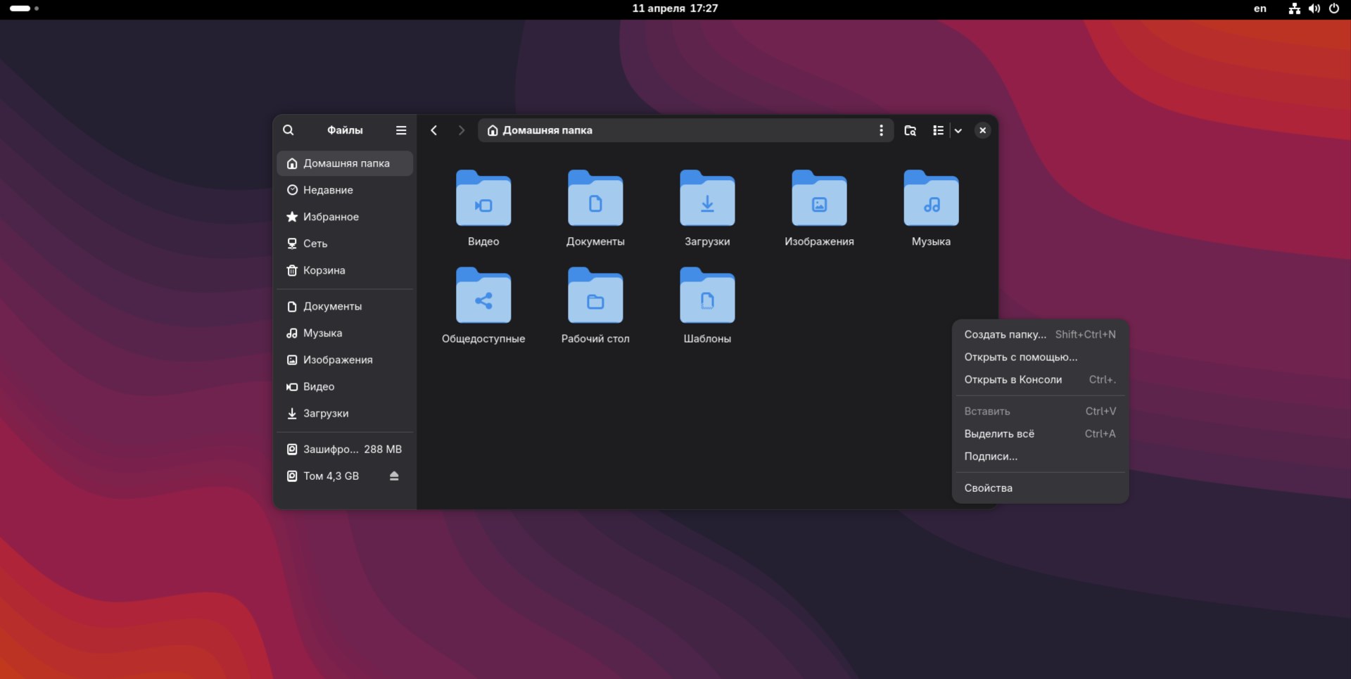Open the hamburger menu next to Файлы

click(400, 130)
